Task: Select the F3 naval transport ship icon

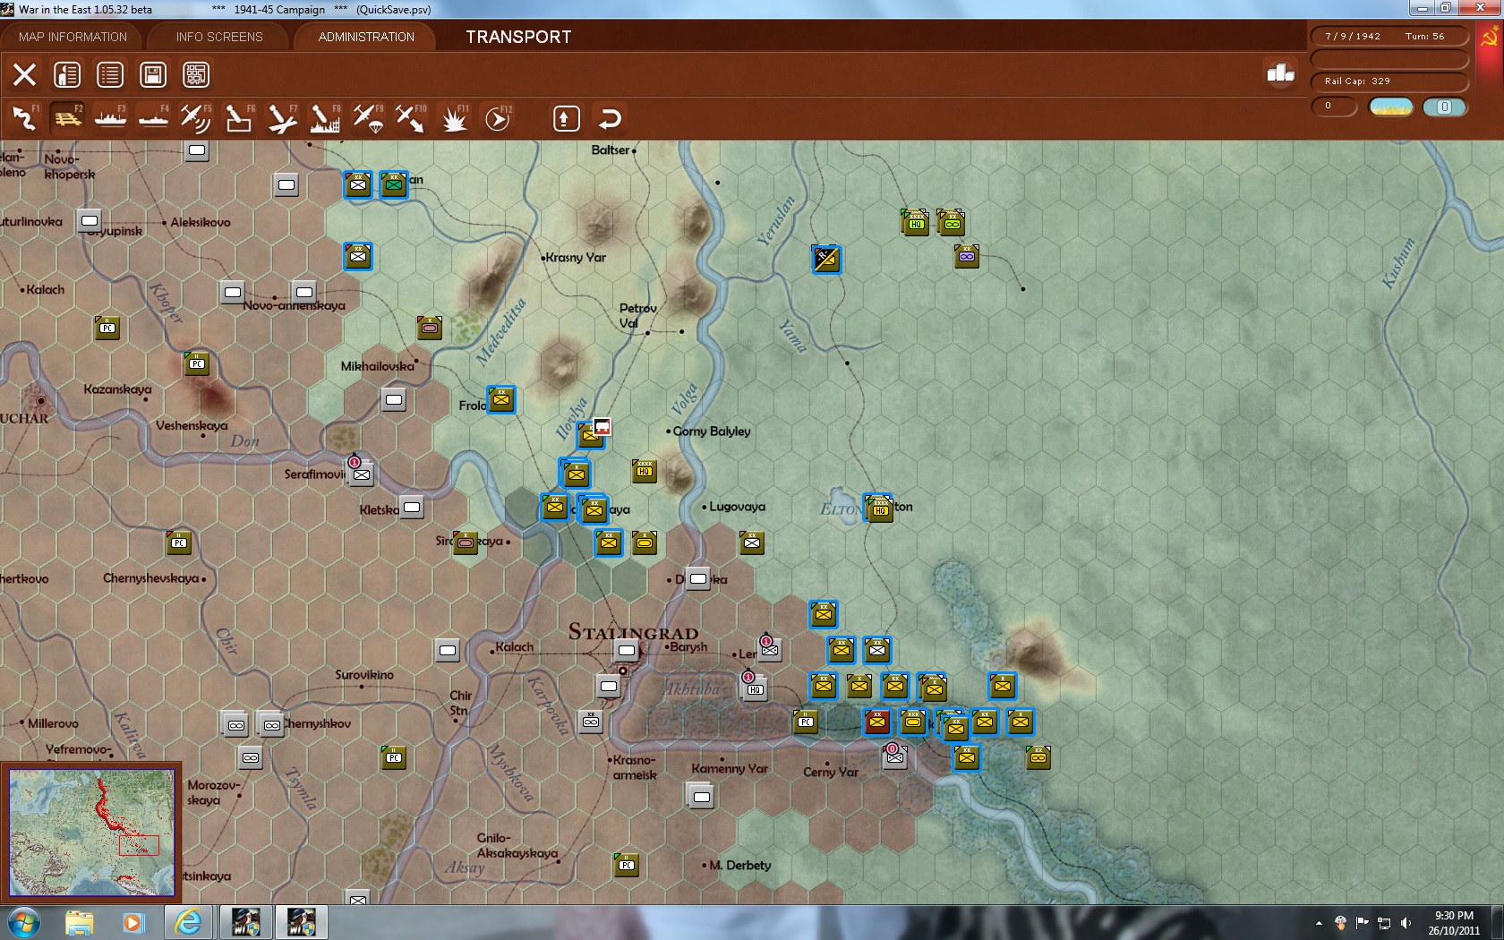Action: (x=110, y=118)
